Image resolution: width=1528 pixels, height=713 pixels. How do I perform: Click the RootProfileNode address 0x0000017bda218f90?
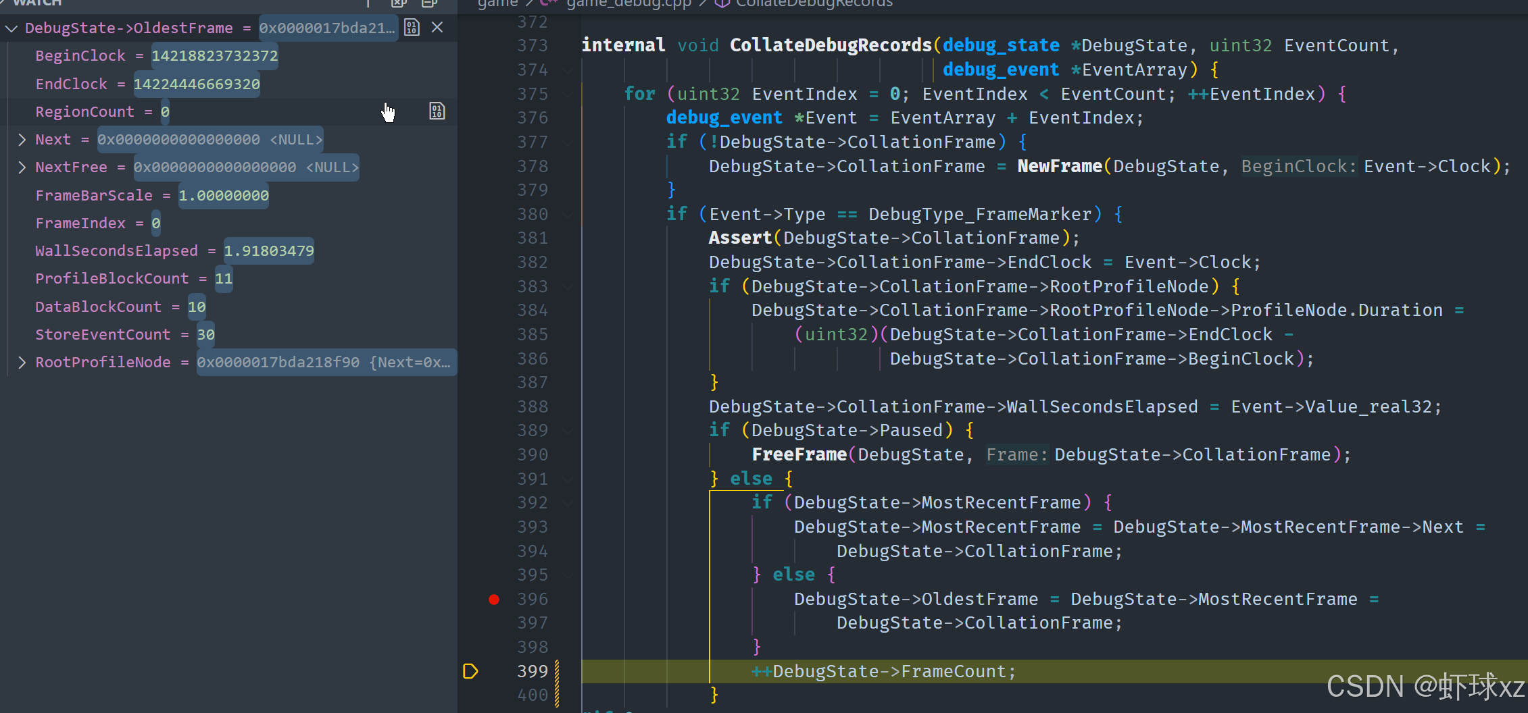click(x=278, y=363)
